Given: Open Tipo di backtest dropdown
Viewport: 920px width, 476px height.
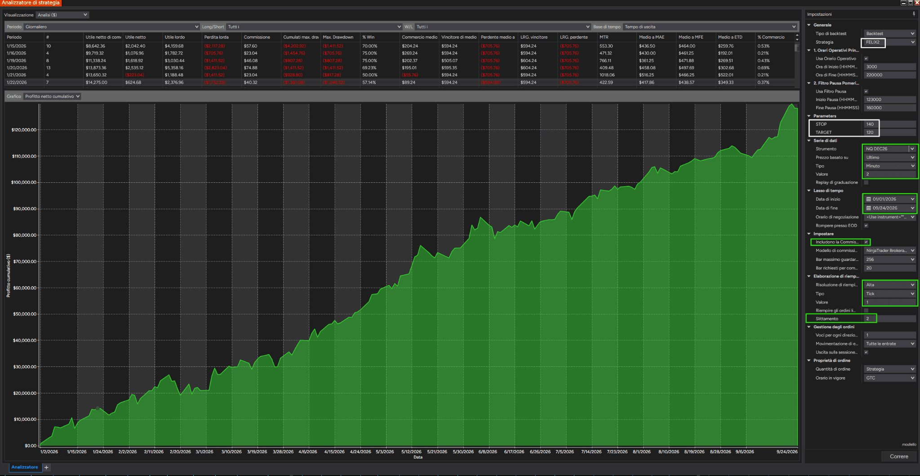Looking at the screenshot, I should [x=890, y=34].
